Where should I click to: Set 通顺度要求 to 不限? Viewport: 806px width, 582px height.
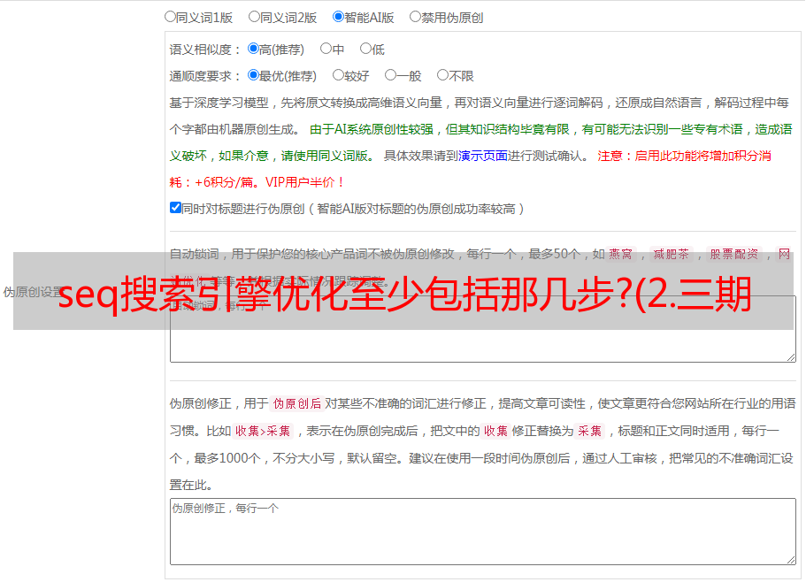point(442,75)
